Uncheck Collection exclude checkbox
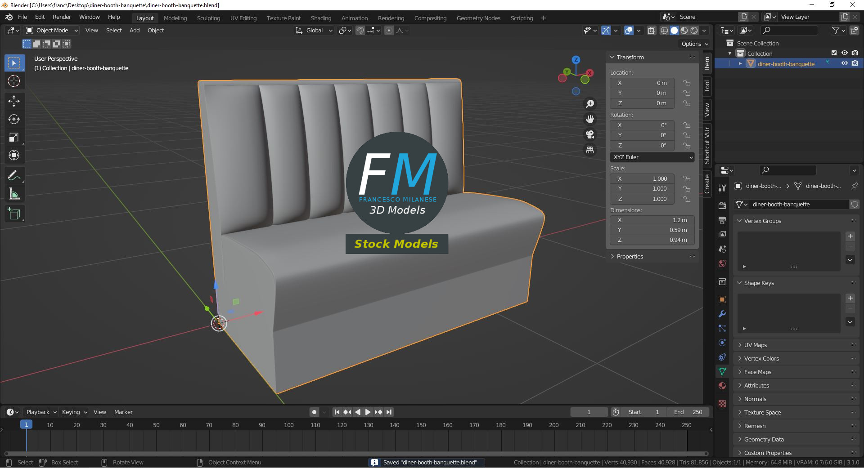This screenshot has width=864, height=468. click(834, 53)
